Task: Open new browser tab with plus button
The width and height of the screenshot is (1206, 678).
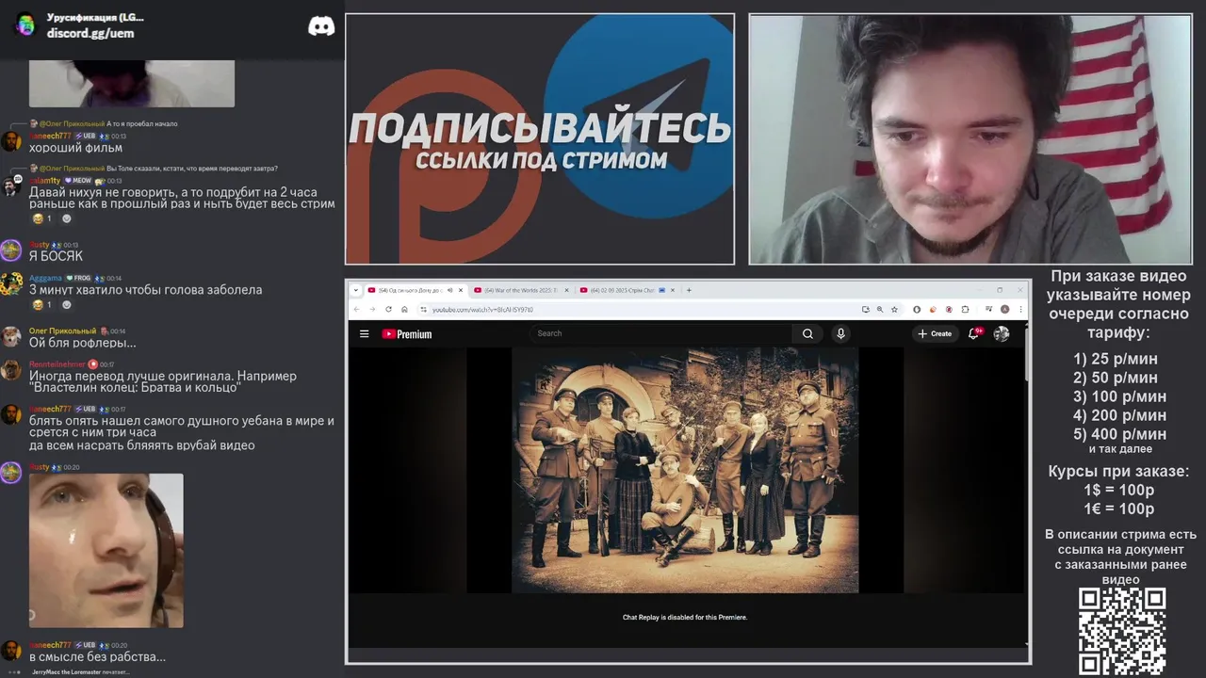Action: 689,290
